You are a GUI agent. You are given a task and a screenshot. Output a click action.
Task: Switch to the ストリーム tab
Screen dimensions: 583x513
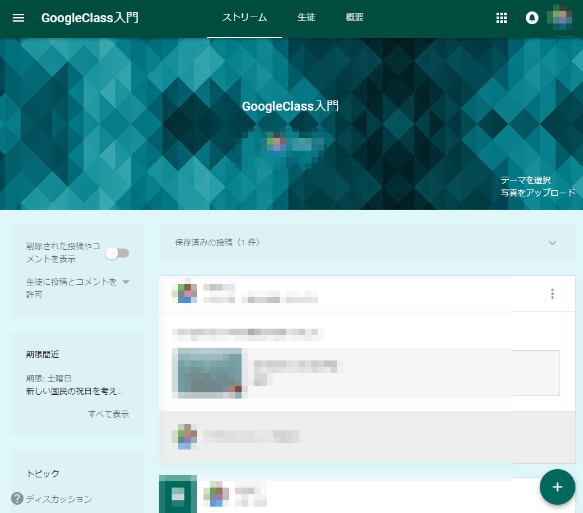[x=245, y=17]
